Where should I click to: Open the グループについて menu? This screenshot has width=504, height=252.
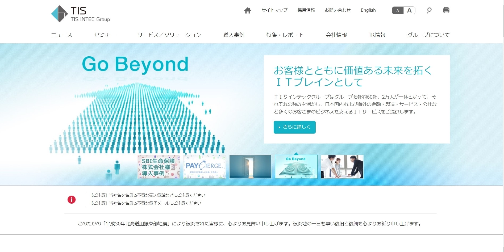point(428,35)
